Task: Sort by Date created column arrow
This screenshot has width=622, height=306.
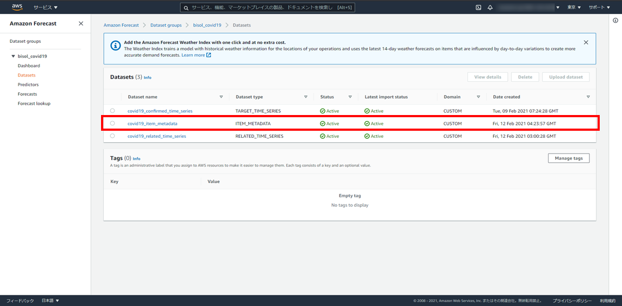Action: coord(588,97)
